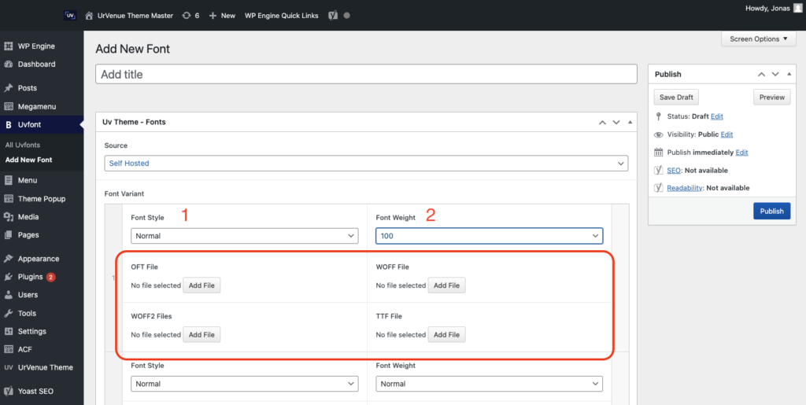Open WP Engine Quick Links menu
The image size is (806, 405).
pyautogui.click(x=281, y=15)
